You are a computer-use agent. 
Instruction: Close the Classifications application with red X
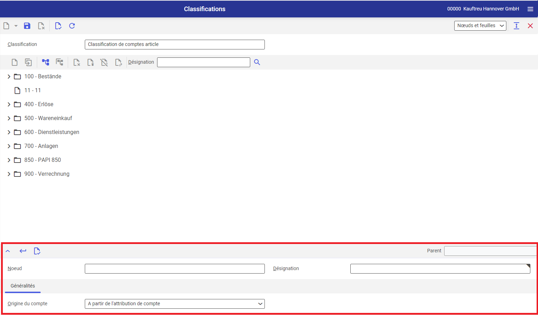[530, 26]
